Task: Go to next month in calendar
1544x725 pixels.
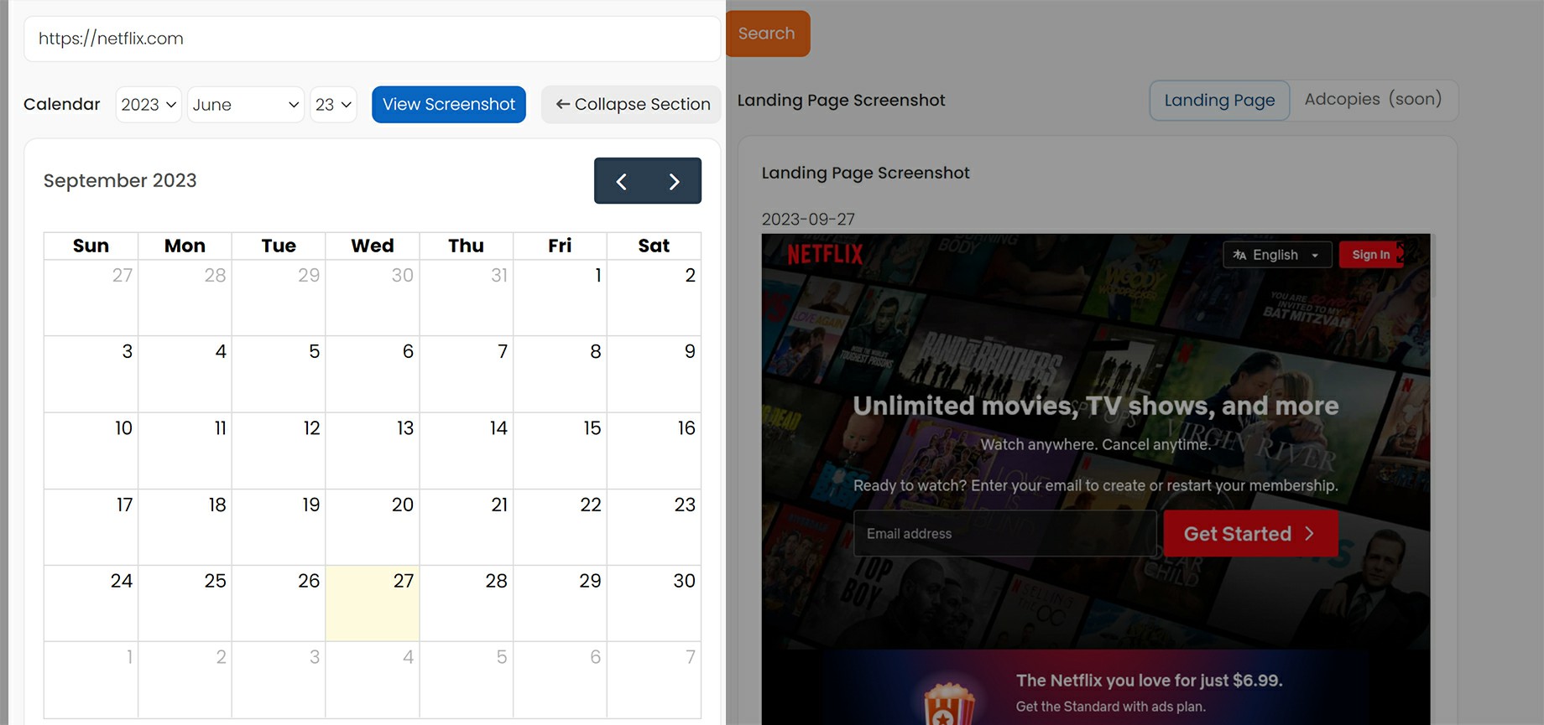Action: click(x=675, y=181)
